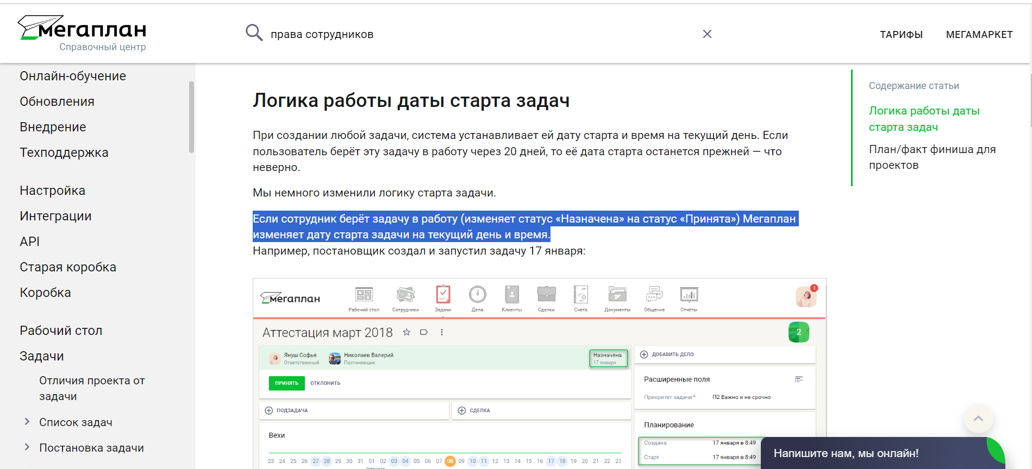The width and height of the screenshot is (1032, 469).
Task: Click the Расширенные поля list icon
Action: pos(799,379)
